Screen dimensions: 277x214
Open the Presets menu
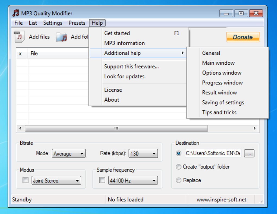click(x=77, y=23)
